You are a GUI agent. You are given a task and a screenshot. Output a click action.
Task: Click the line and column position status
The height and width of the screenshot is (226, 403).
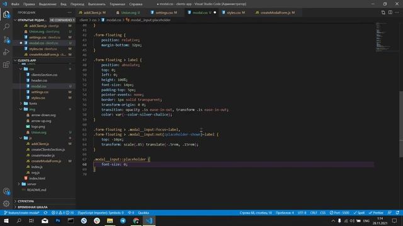256,213
